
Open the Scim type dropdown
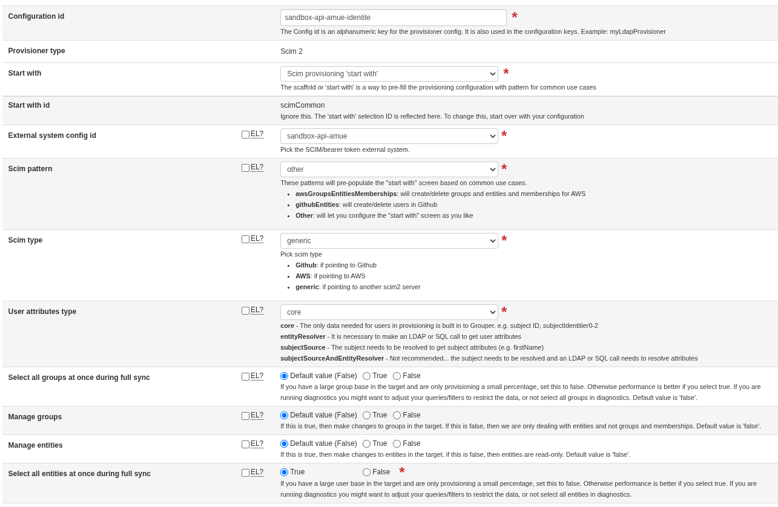click(389, 241)
